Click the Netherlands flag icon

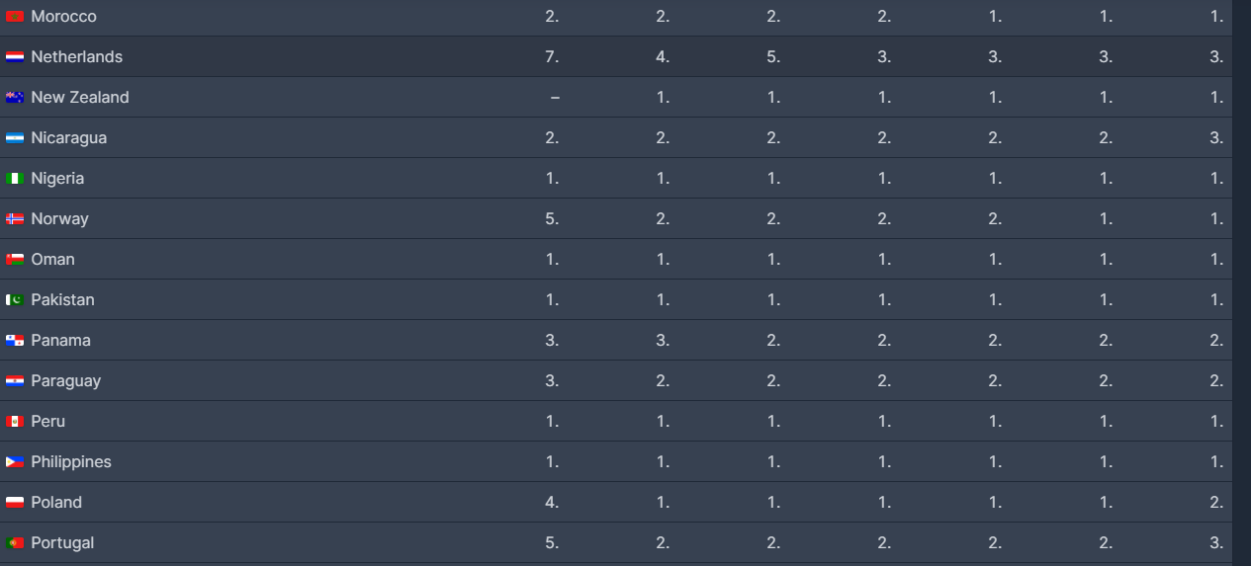pyautogui.click(x=15, y=57)
